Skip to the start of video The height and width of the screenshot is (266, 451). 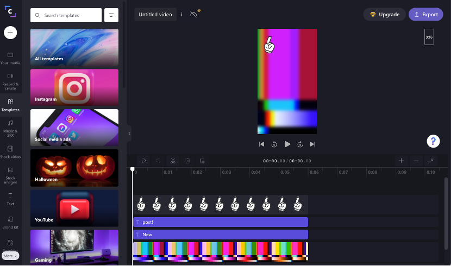tap(261, 144)
